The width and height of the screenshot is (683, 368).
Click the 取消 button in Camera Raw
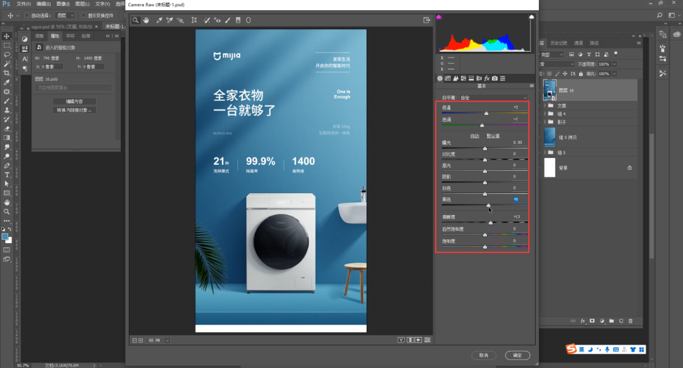484,355
